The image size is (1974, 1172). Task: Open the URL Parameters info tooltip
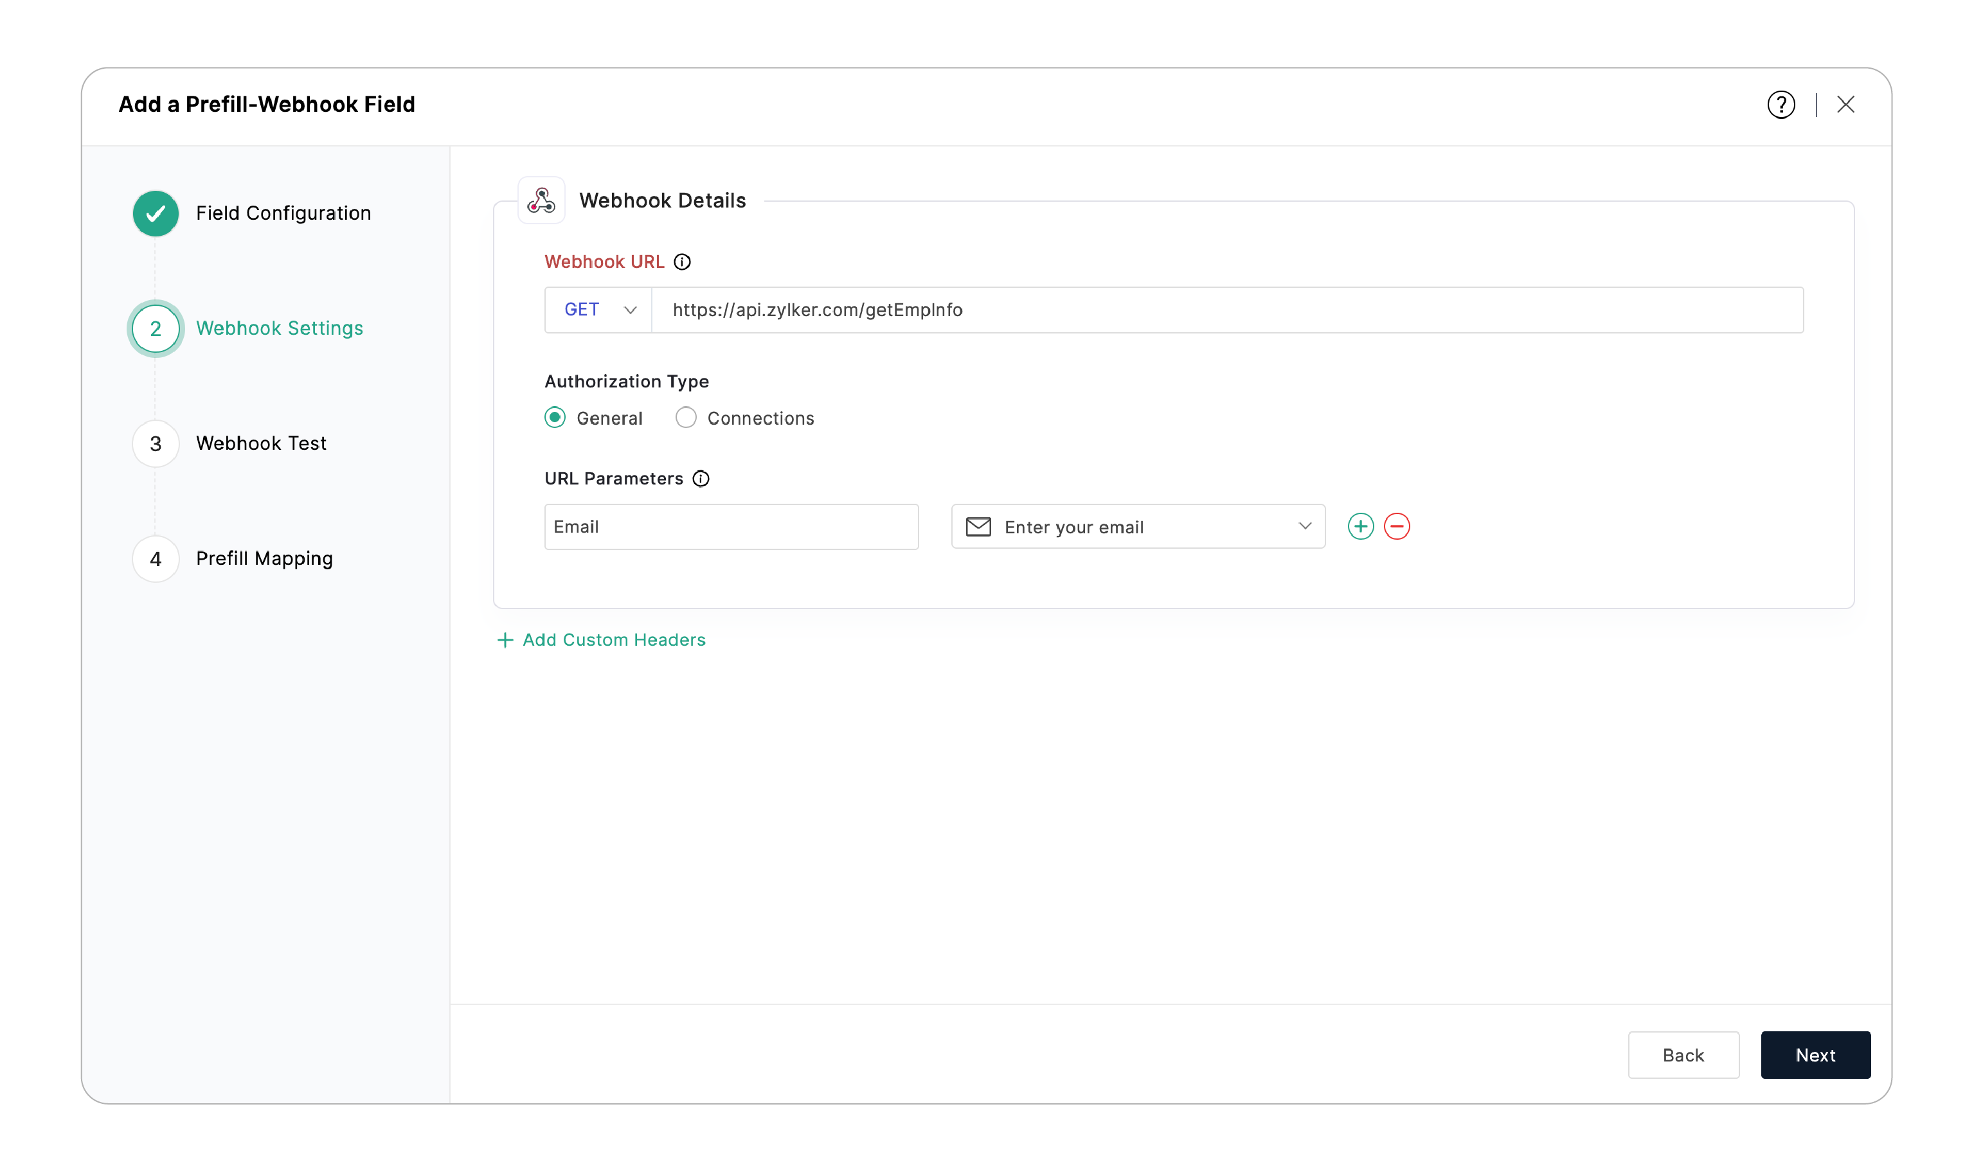click(701, 479)
